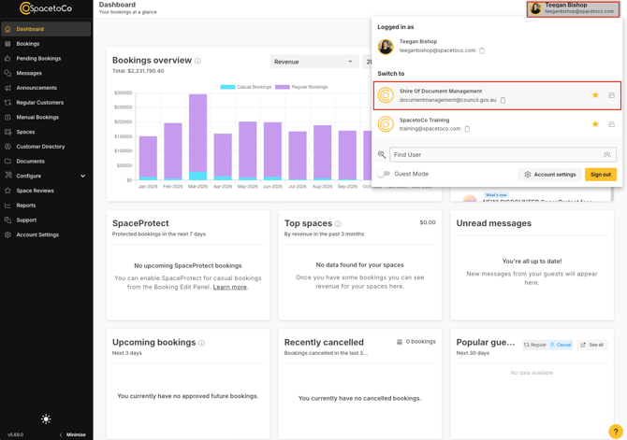627x440 pixels.
Task: Click favourite star for Shire Of Document Management
Action: pyautogui.click(x=595, y=95)
